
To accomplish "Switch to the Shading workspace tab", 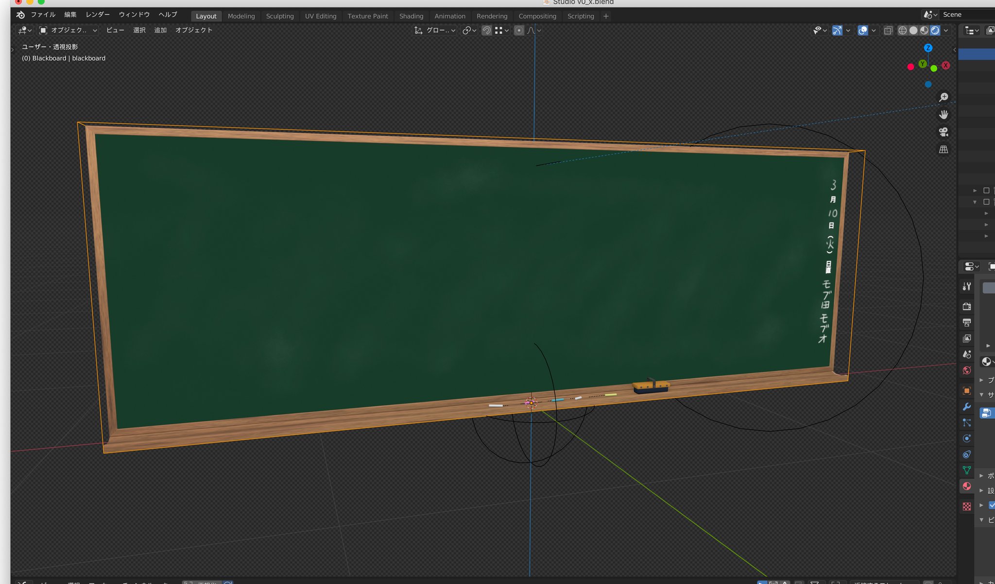I will pyautogui.click(x=411, y=16).
